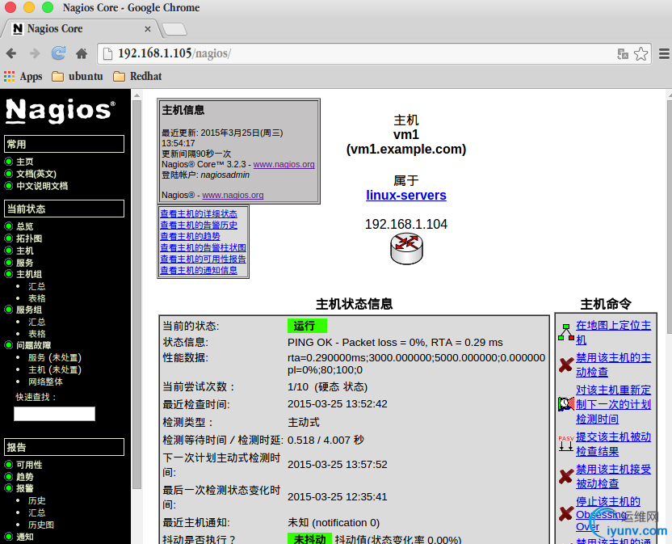
Task: Open 查看主机的告警历史 link
Action: [x=199, y=225]
